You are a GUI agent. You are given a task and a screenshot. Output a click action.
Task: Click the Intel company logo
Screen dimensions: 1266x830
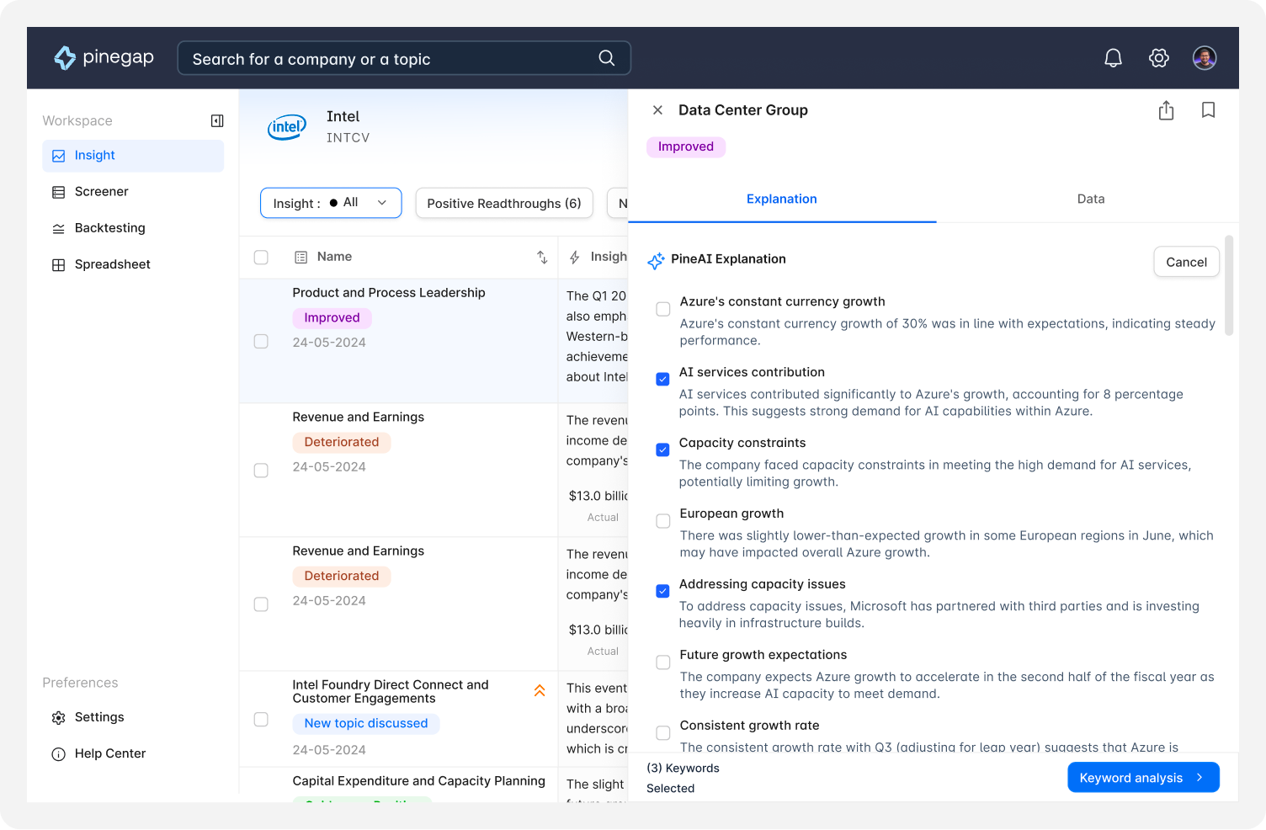[x=287, y=127]
